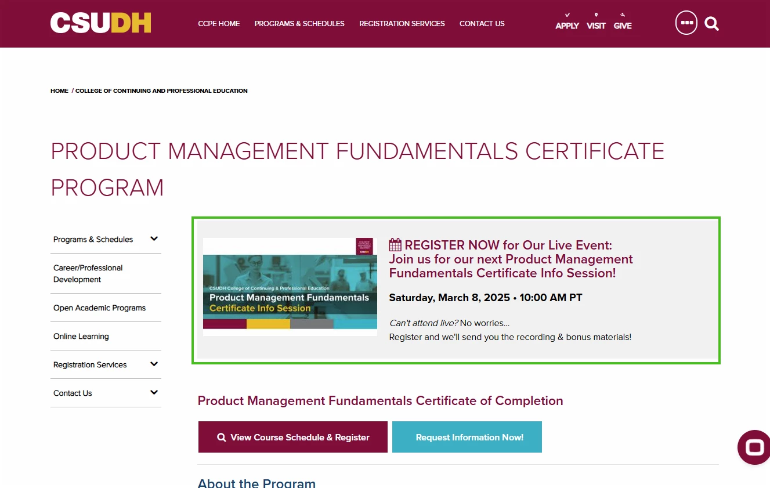Screen dimensions: 770x488
Task: Click the Can't attend live? text
Action: (424, 323)
